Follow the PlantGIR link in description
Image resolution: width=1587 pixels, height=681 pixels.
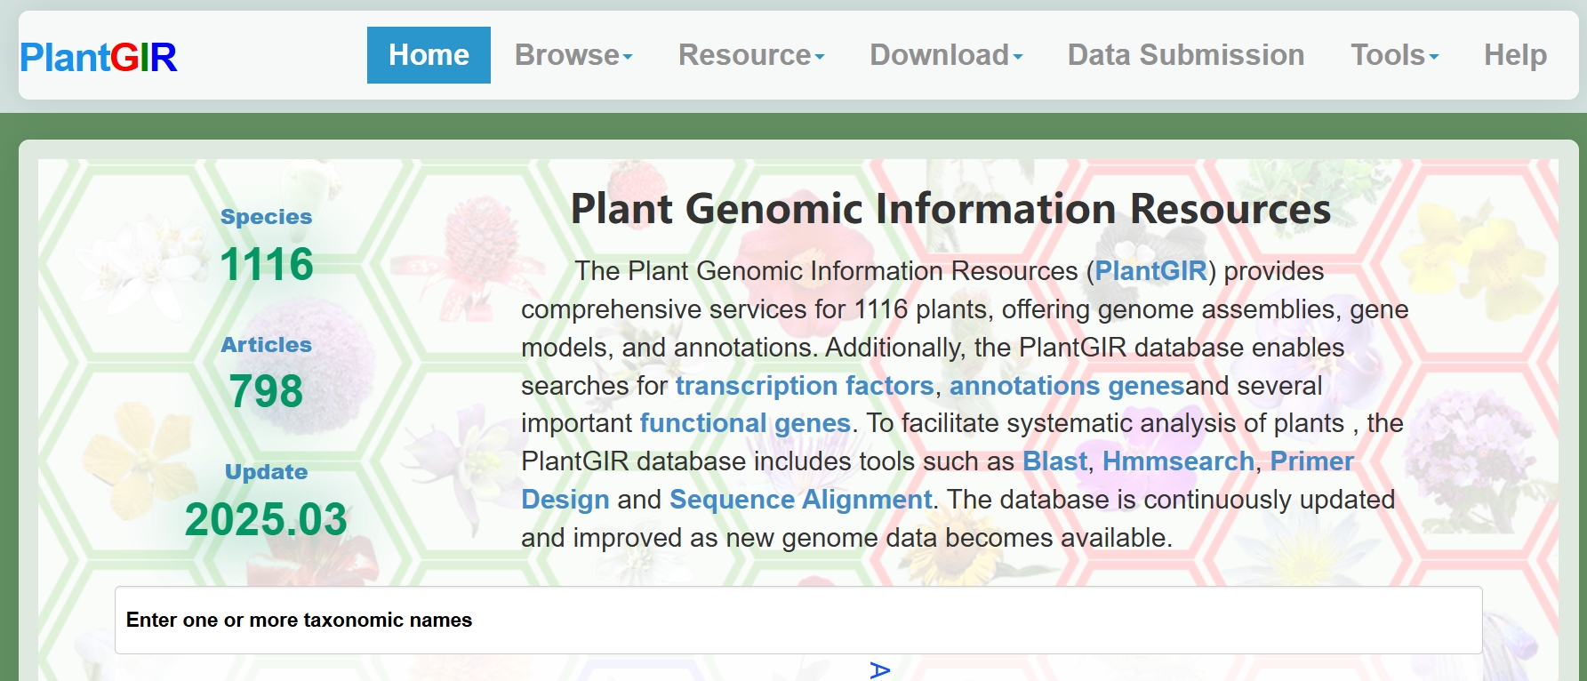(1150, 271)
